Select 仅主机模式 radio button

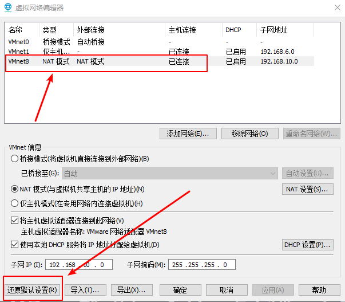pyautogui.click(x=14, y=203)
